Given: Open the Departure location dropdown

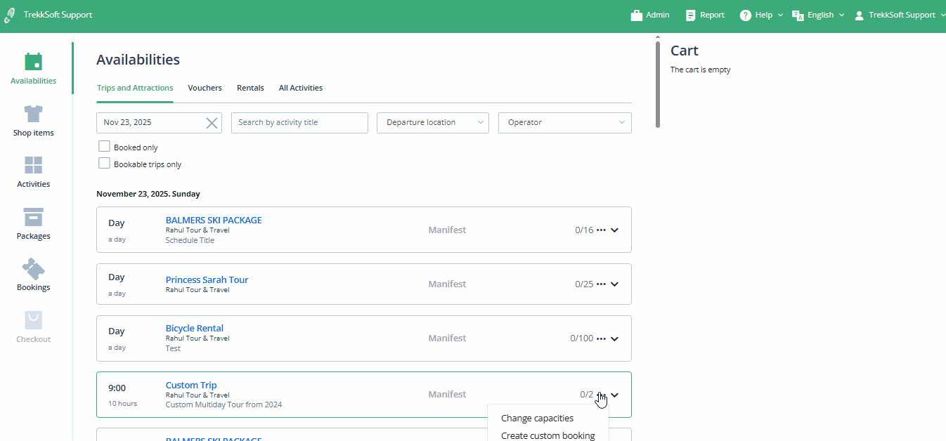Looking at the screenshot, I should tap(432, 122).
